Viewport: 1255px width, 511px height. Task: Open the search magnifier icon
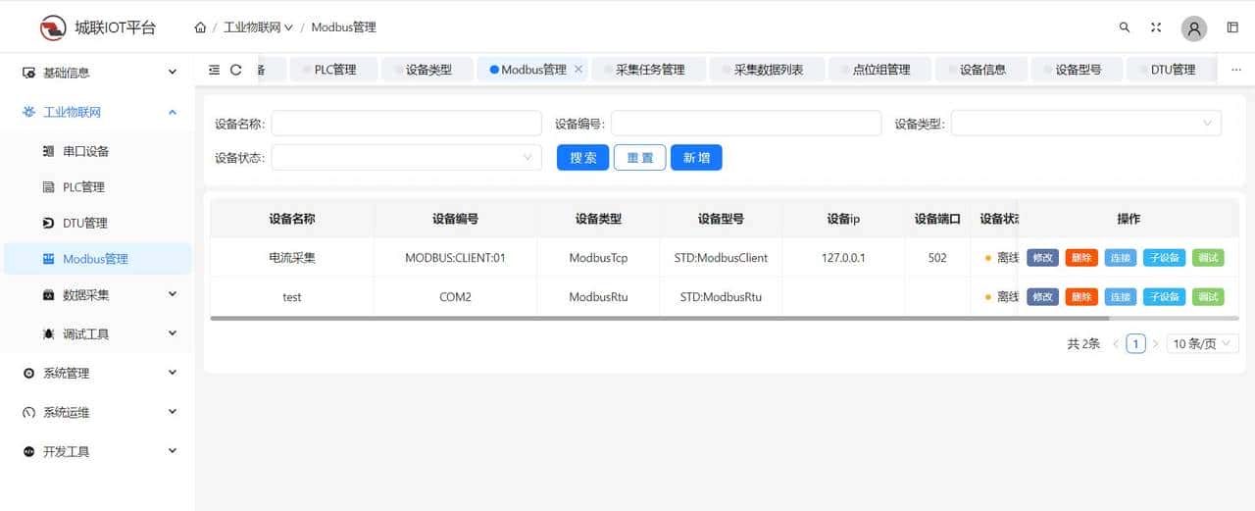point(1125,27)
